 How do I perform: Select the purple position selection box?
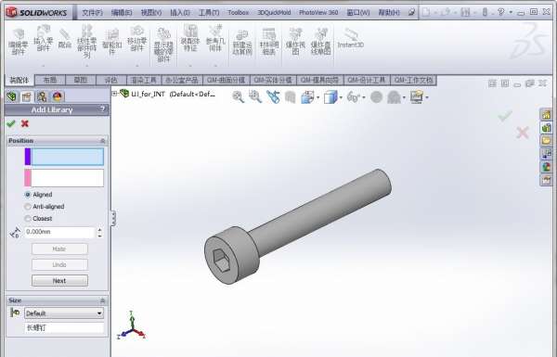pyautogui.click(x=64, y=157)
